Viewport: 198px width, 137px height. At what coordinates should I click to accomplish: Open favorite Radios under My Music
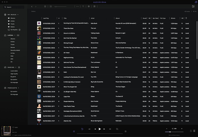point(13,27)
